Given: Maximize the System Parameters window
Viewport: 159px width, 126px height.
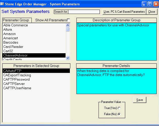Looking at the screenshot, I should 150,4.
